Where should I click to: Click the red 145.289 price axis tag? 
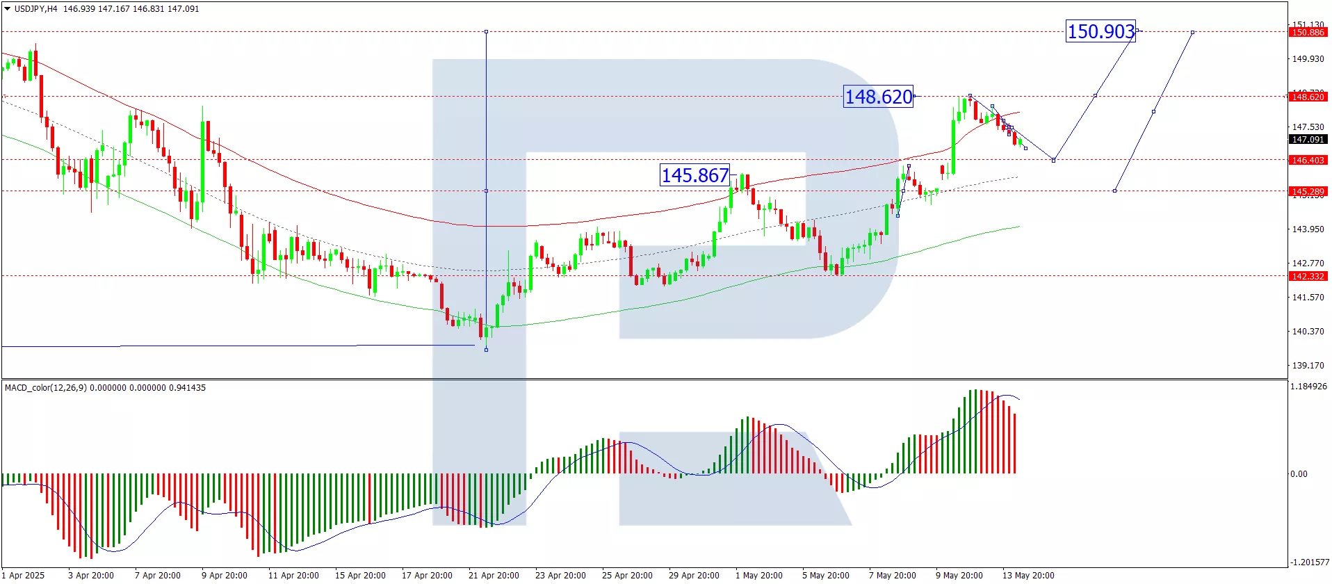[x=1308, y=191]
